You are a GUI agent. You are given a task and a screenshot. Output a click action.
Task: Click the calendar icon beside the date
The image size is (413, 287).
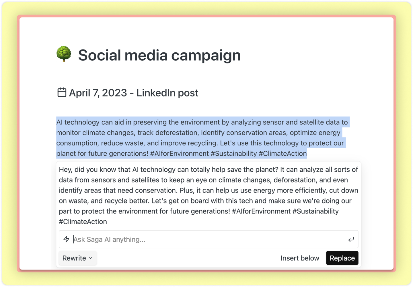pyautogui.click(x=62, y=92)
